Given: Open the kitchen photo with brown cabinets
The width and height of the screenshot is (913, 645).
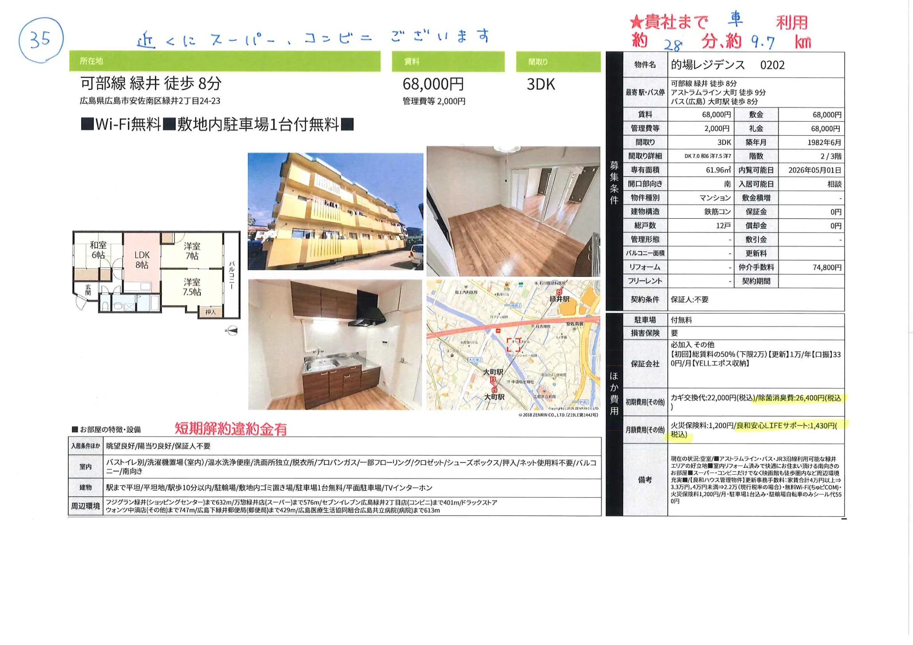Looking at the screenshot, I should click(335, 344).
